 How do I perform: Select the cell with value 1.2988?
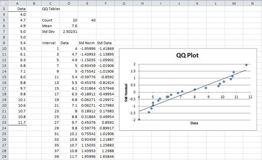click(105, 151)
